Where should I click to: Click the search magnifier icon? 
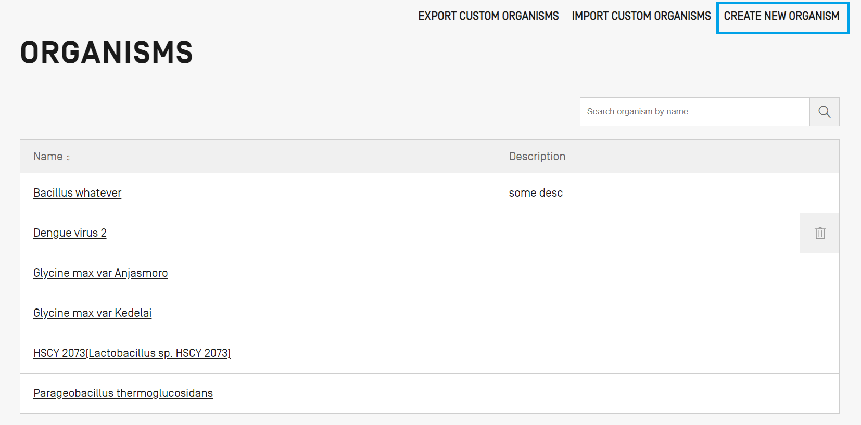click(x=824, y=112)
